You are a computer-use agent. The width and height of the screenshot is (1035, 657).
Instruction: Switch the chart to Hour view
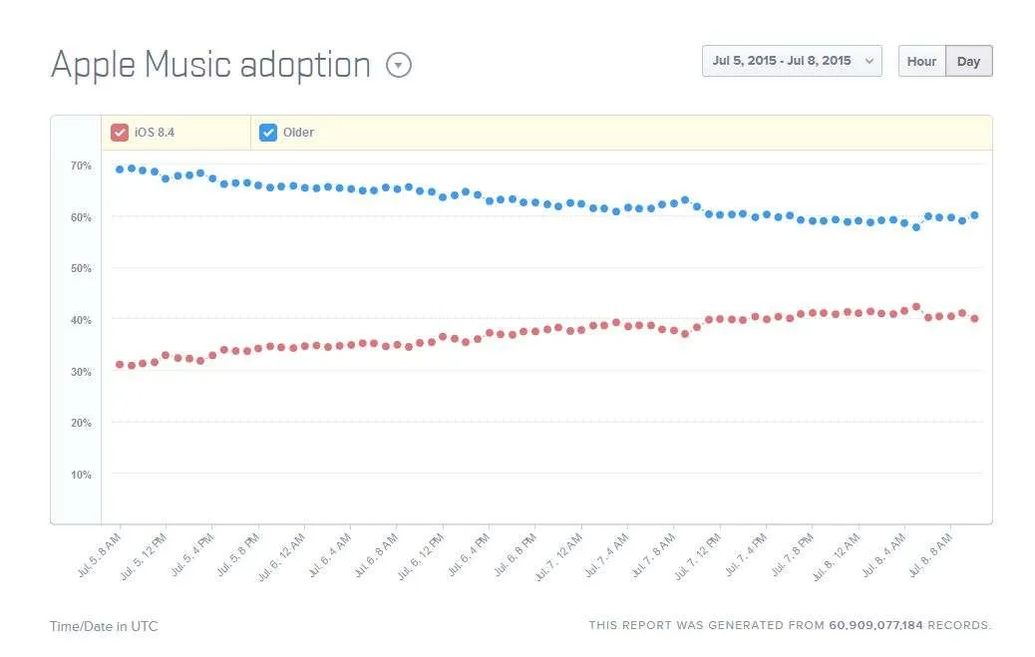pos(921,61)
